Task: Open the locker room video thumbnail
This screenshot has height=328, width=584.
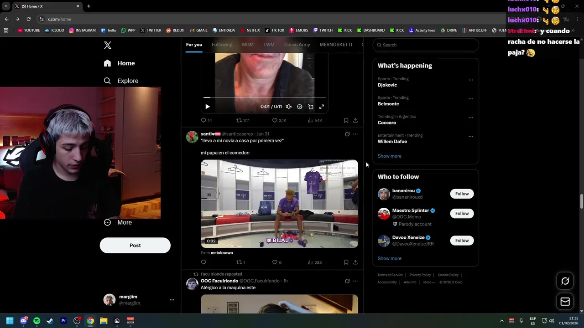Action: (279, 204)
